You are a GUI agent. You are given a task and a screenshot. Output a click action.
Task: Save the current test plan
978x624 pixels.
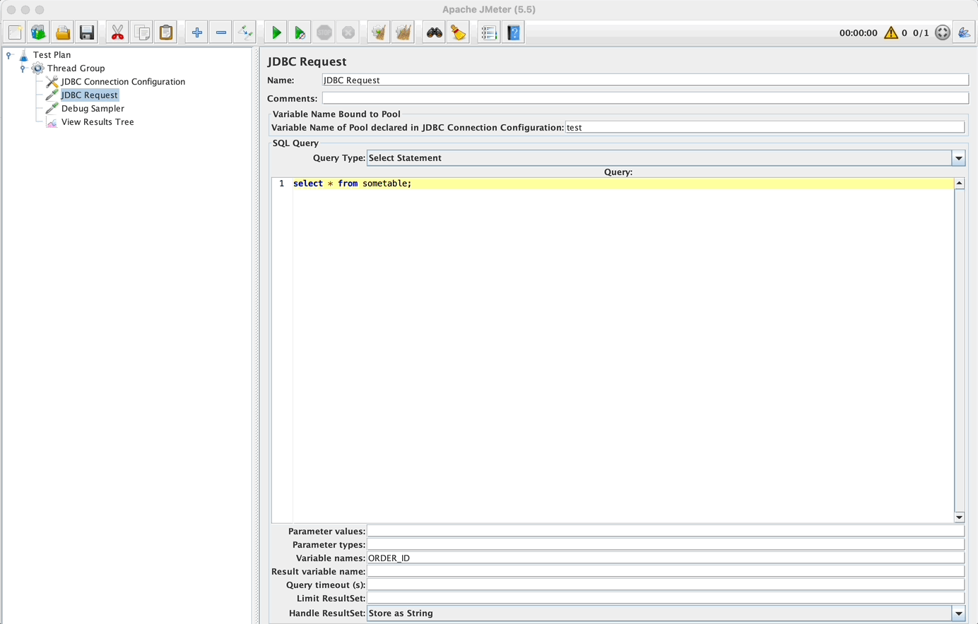pyautogui.click(x=86, y=32)
